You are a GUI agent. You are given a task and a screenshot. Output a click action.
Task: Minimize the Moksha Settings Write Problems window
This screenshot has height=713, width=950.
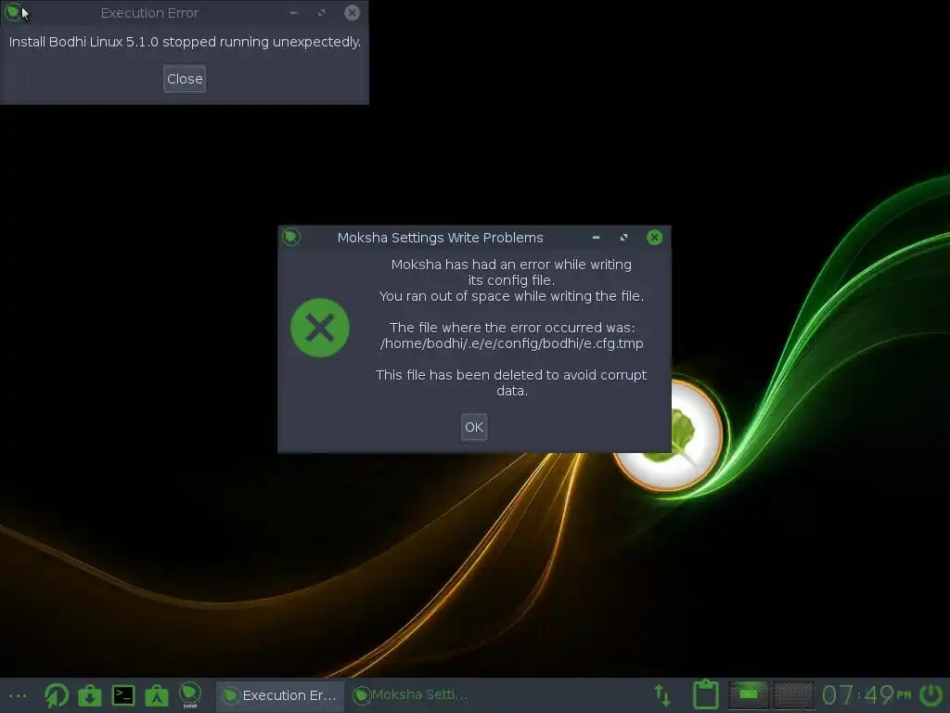tap(597, 238)
